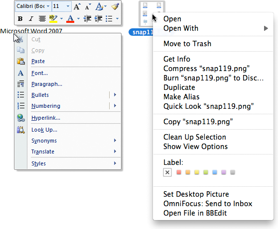Apply red font color
This screenshot has height=229, width=278.
[x=70, y=19]
